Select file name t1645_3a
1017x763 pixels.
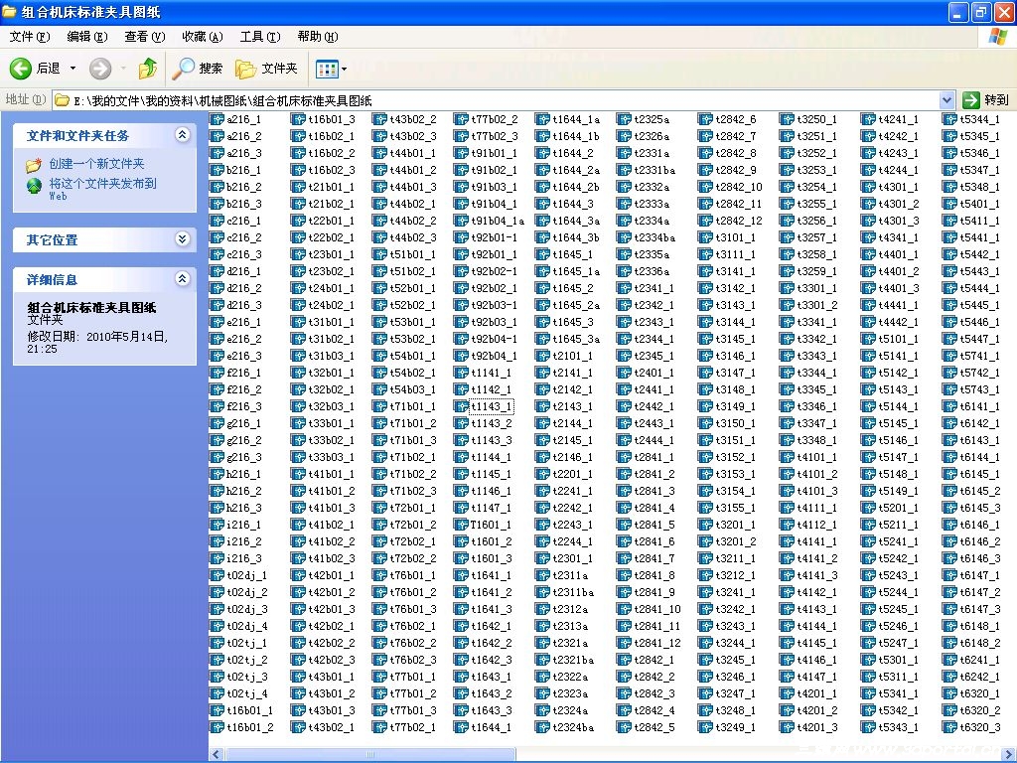coord(576,339)
